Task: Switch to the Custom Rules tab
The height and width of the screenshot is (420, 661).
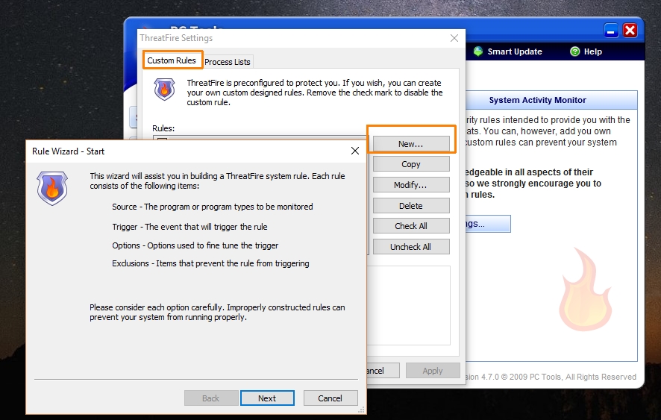Action: click(172, 60)
